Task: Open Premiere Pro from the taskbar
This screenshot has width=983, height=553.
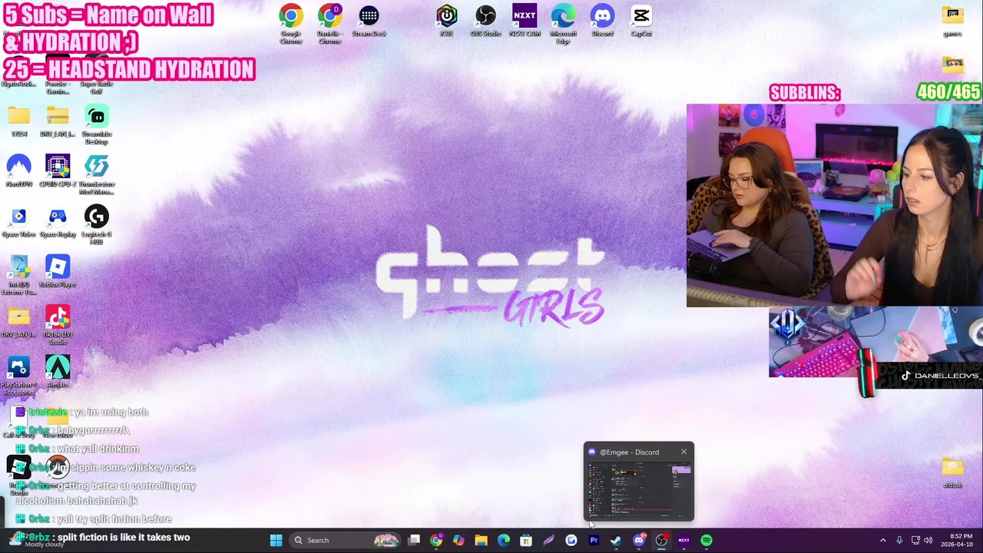Action: [594, 540]
